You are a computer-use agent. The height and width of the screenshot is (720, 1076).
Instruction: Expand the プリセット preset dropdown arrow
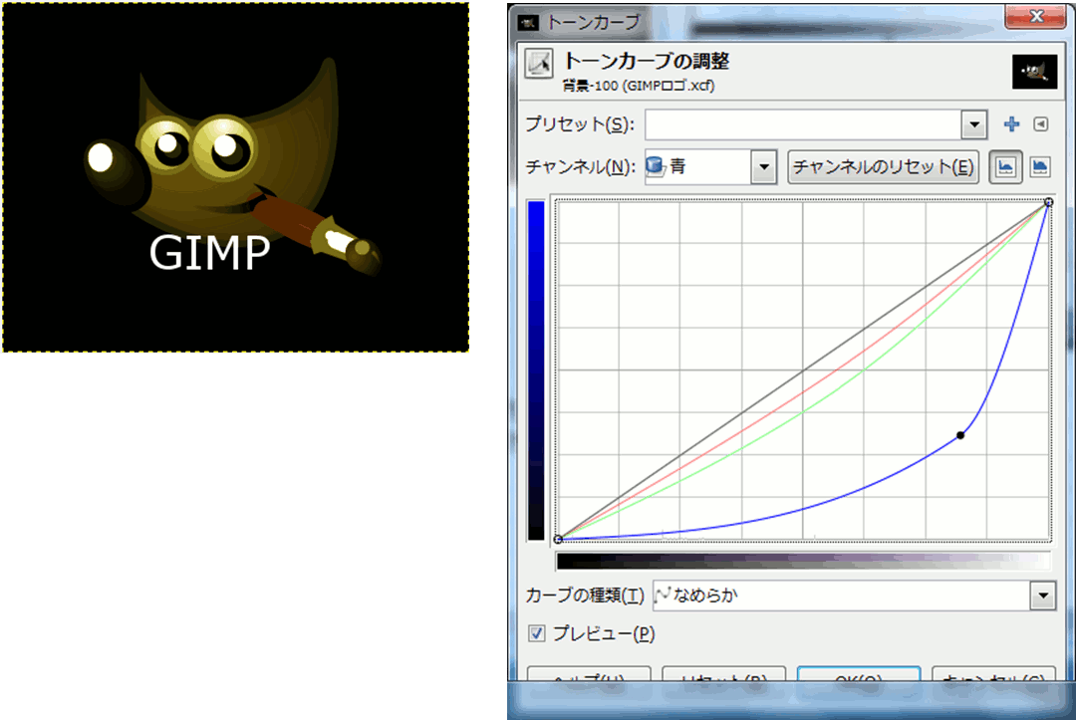(x=973, y=124)
